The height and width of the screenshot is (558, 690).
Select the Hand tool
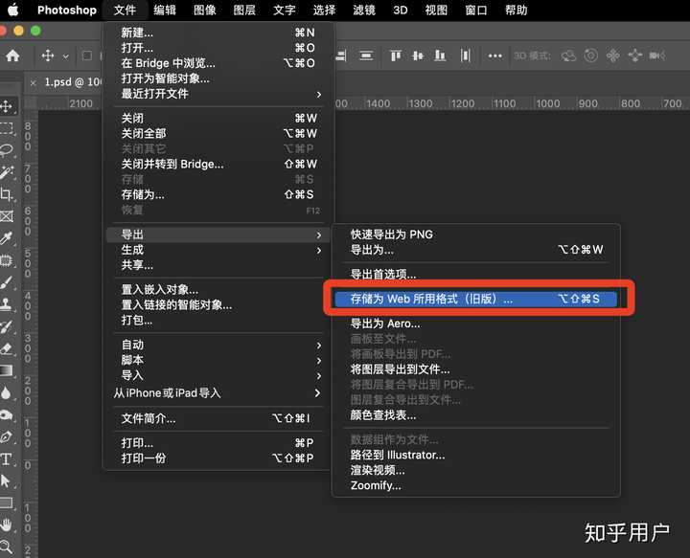7,525
